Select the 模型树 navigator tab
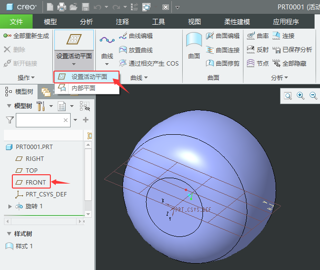Image resolution: width=320 pixels, height=270 pixels. [x=19, y=92]
